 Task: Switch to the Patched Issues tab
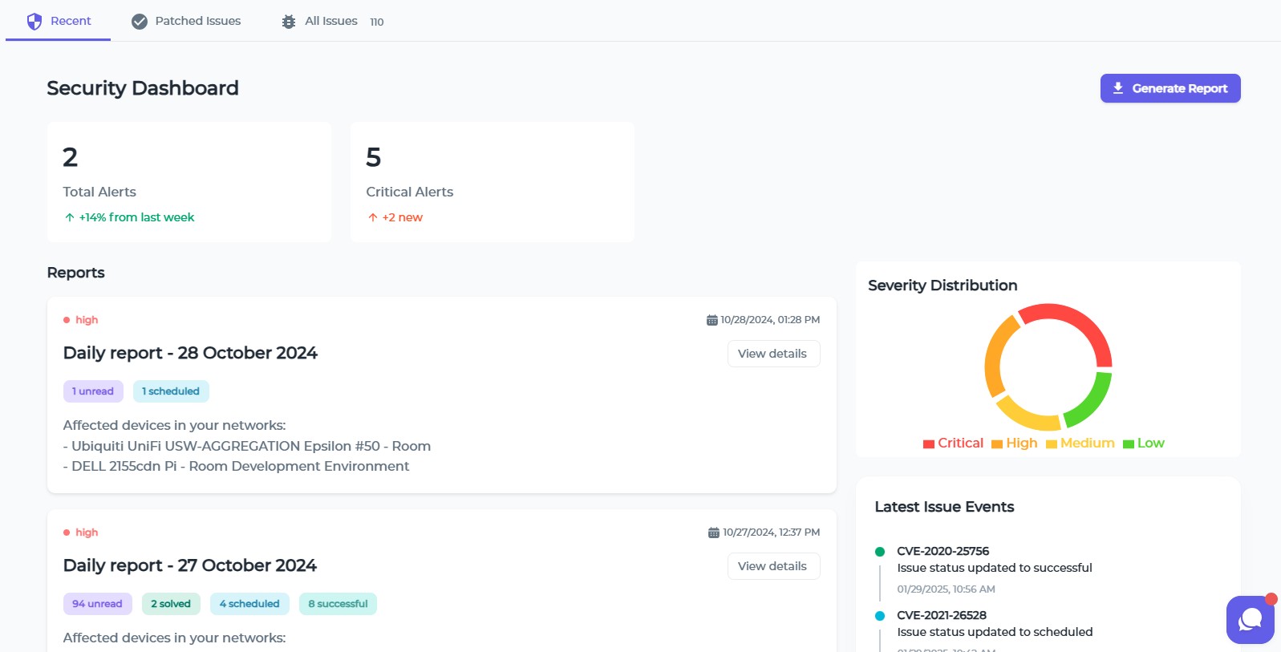186,22
